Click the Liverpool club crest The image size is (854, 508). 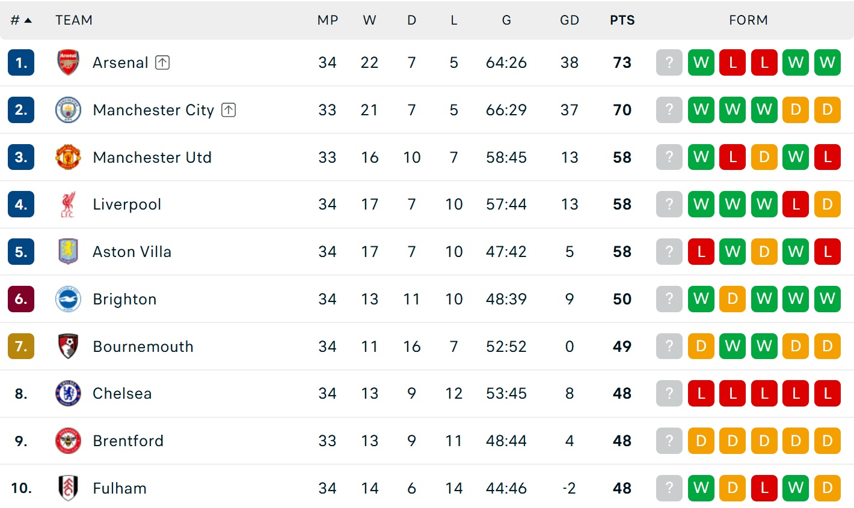pyautogui.click(x=68, y=205)
